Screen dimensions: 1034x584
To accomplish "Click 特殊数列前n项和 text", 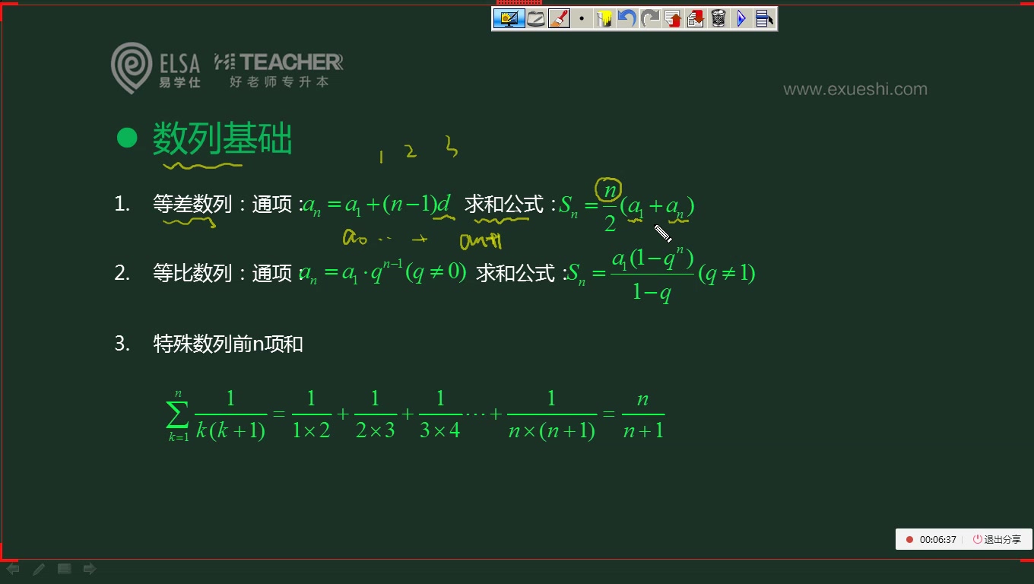I will [228, 344].
